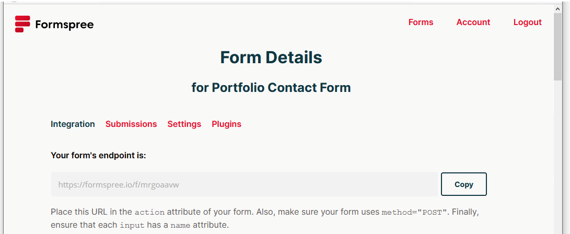
Task: Click the "Your form's endpoint is:" label
Action: tap(98, 155)
